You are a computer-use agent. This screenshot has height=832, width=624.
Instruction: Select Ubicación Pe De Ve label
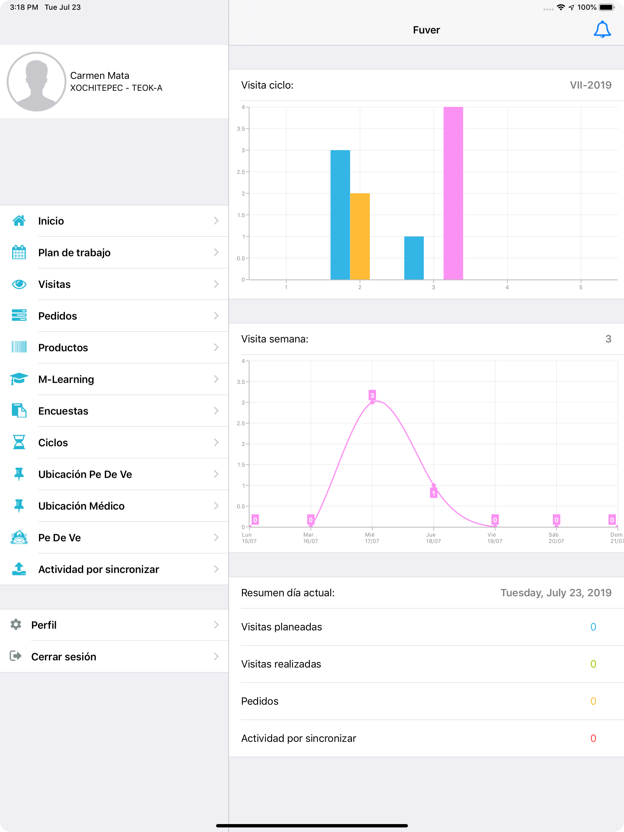tap(85, 474)
